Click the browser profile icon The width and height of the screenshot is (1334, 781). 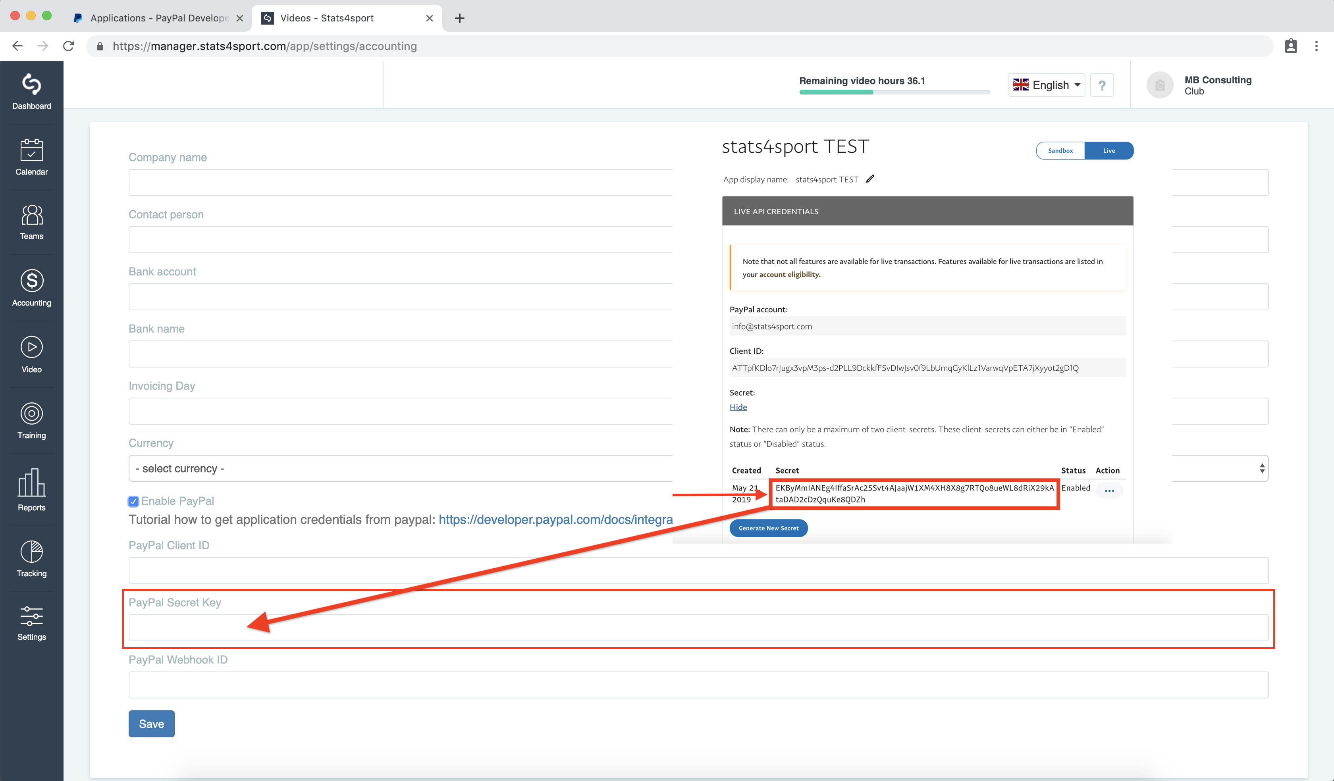click(x=1291, y=46)
